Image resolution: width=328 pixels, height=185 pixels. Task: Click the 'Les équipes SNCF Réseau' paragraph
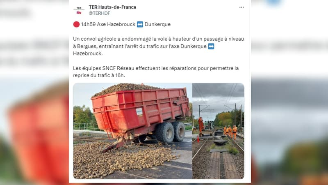click(x=156, y=72)
